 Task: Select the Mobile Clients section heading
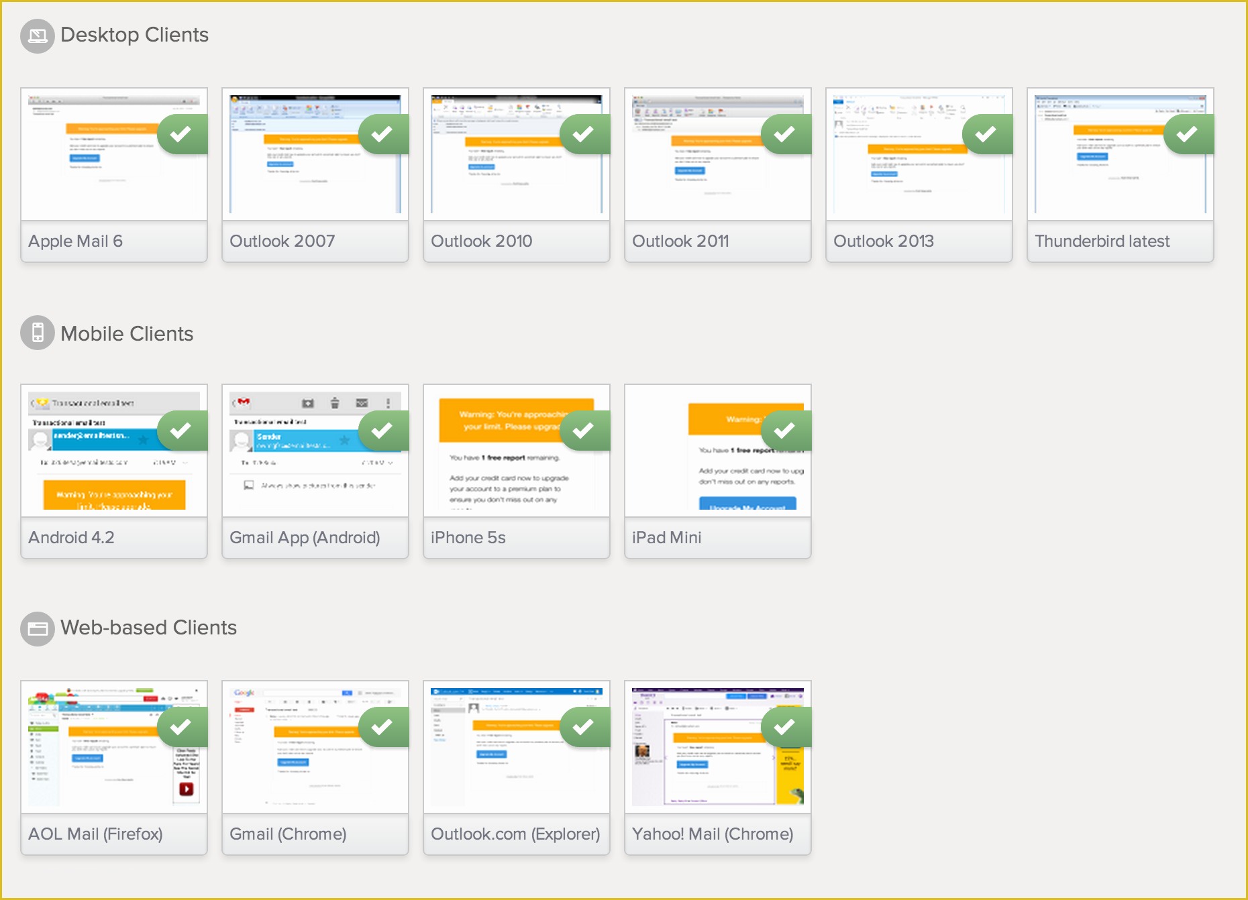[127, 334]
